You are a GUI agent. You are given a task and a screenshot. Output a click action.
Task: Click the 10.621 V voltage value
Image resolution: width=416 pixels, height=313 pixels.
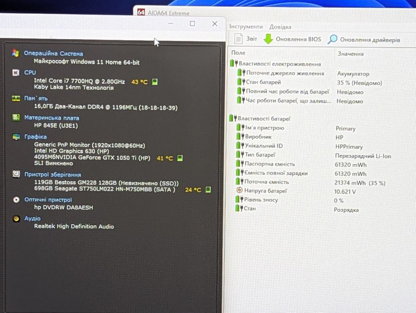[x=345, y=192]
